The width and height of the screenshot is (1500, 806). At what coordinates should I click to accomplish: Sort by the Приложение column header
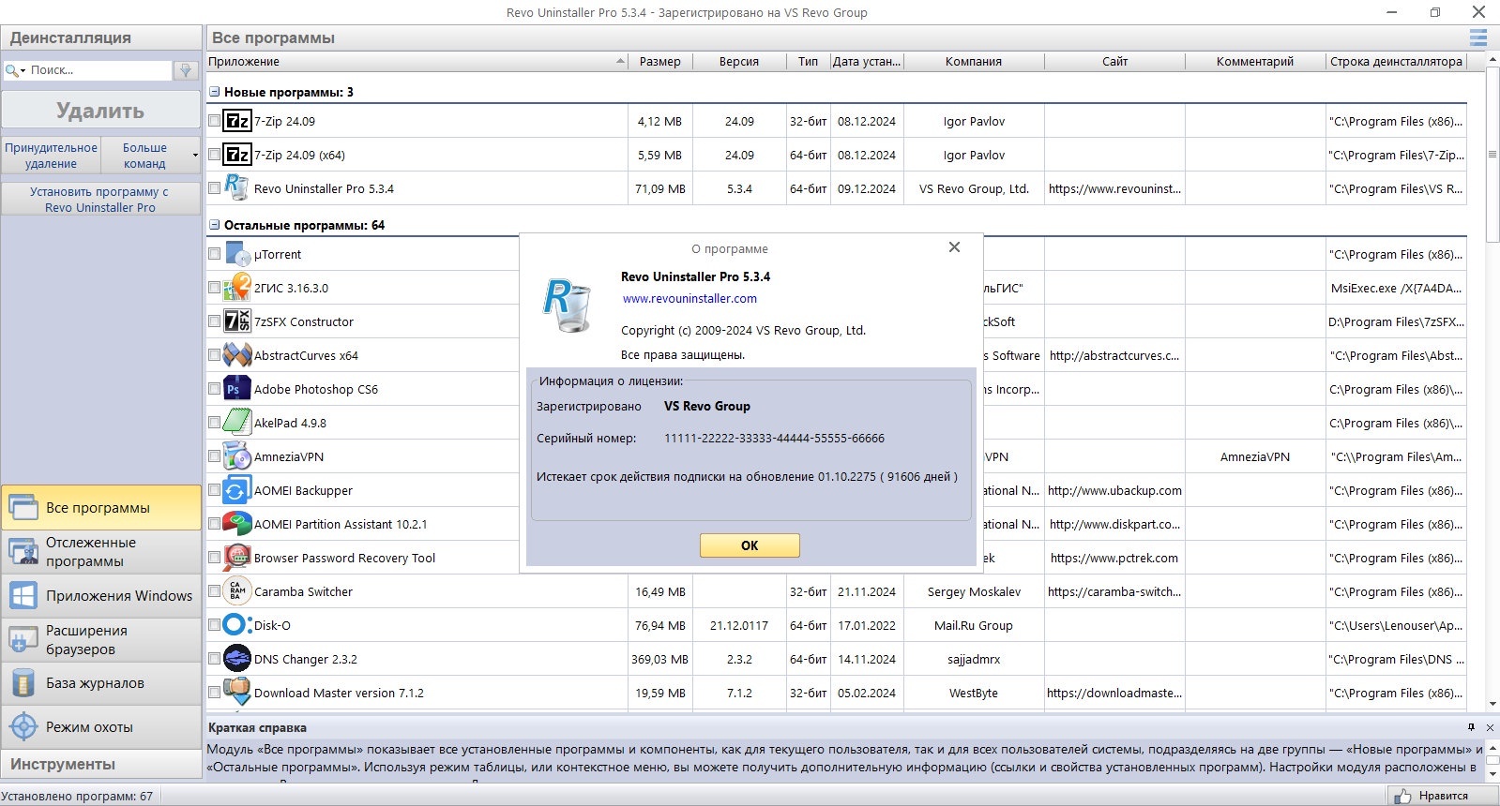(417, 61)
